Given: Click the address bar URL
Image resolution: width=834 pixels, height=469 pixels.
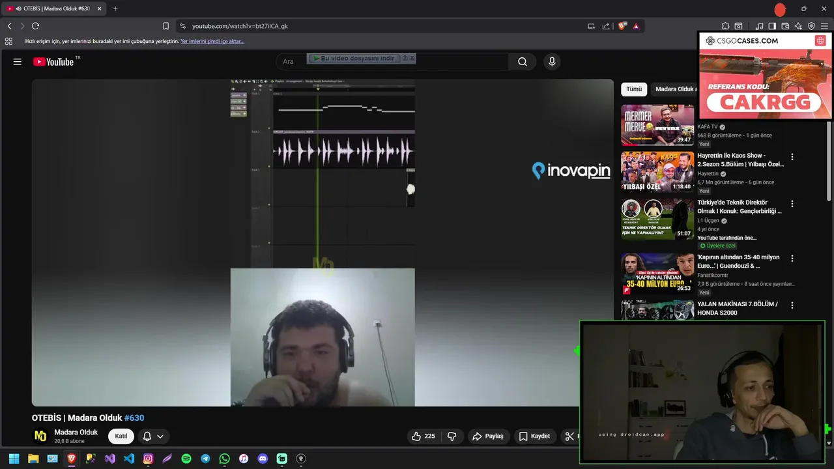Looking at the screenshot, I should point(240,26).
